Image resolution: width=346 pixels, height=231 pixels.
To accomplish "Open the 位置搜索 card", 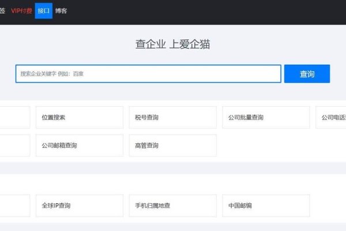I will [80, 117].
